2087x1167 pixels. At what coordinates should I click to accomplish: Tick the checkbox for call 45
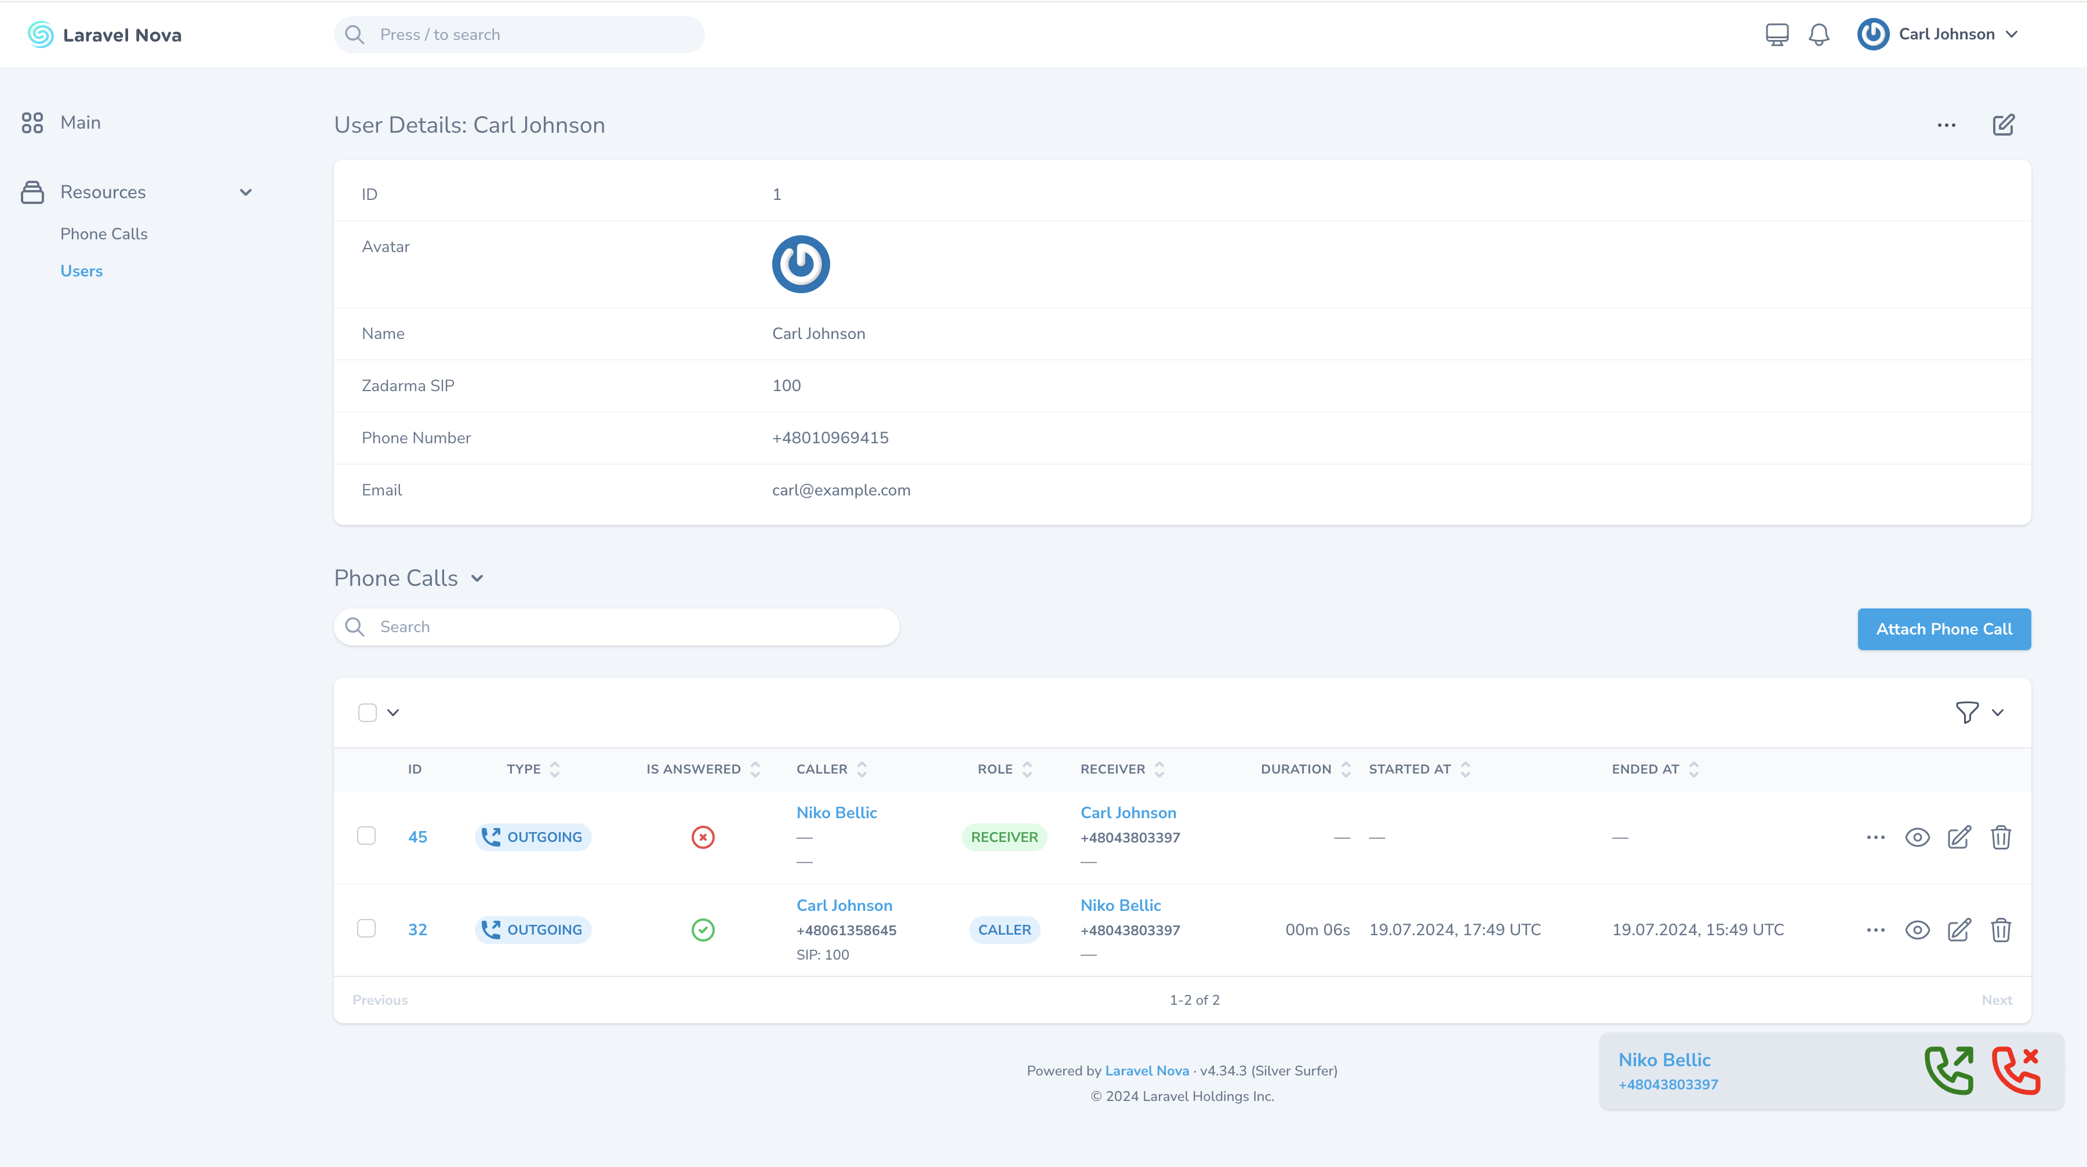366,836
